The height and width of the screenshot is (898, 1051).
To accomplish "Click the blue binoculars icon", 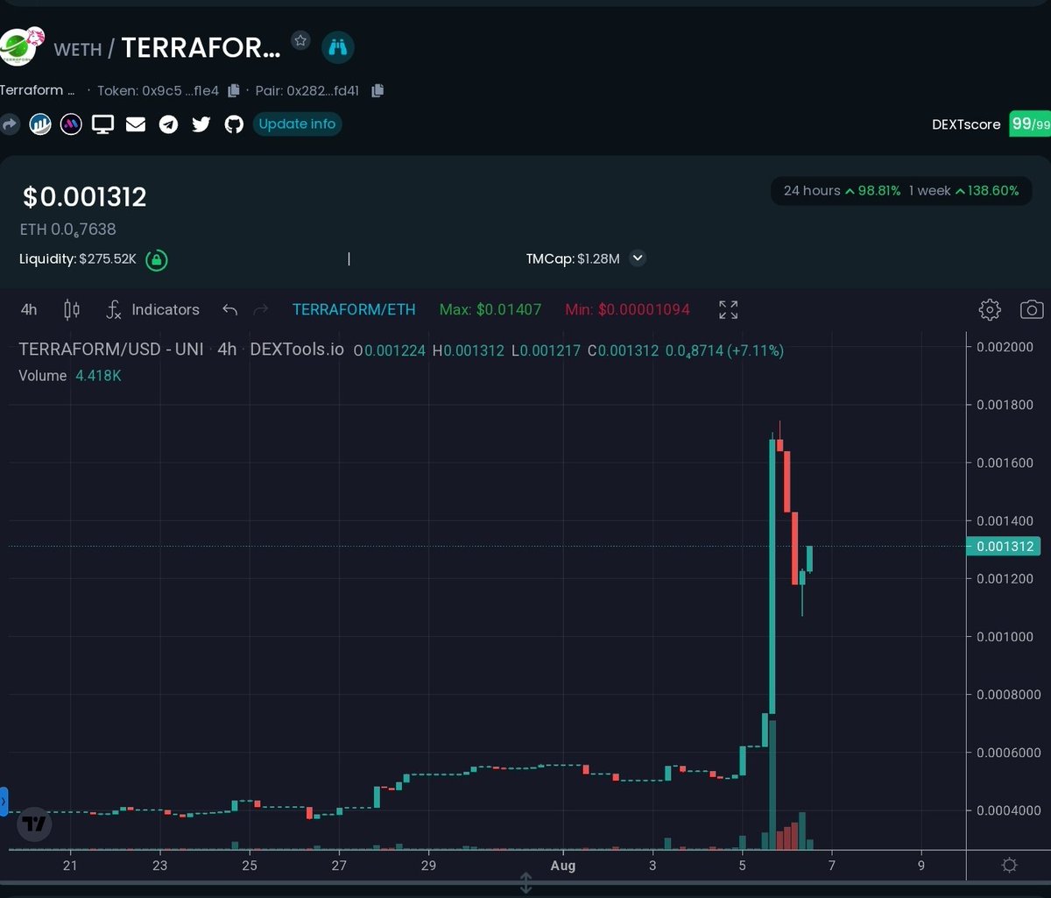I will pyautogui.click(x=338, y=47).
